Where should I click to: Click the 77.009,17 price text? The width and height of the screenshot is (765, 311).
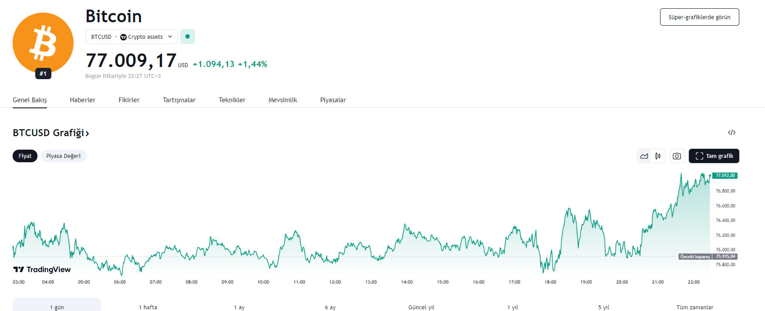pyautogui.click(x=131, y=60)
